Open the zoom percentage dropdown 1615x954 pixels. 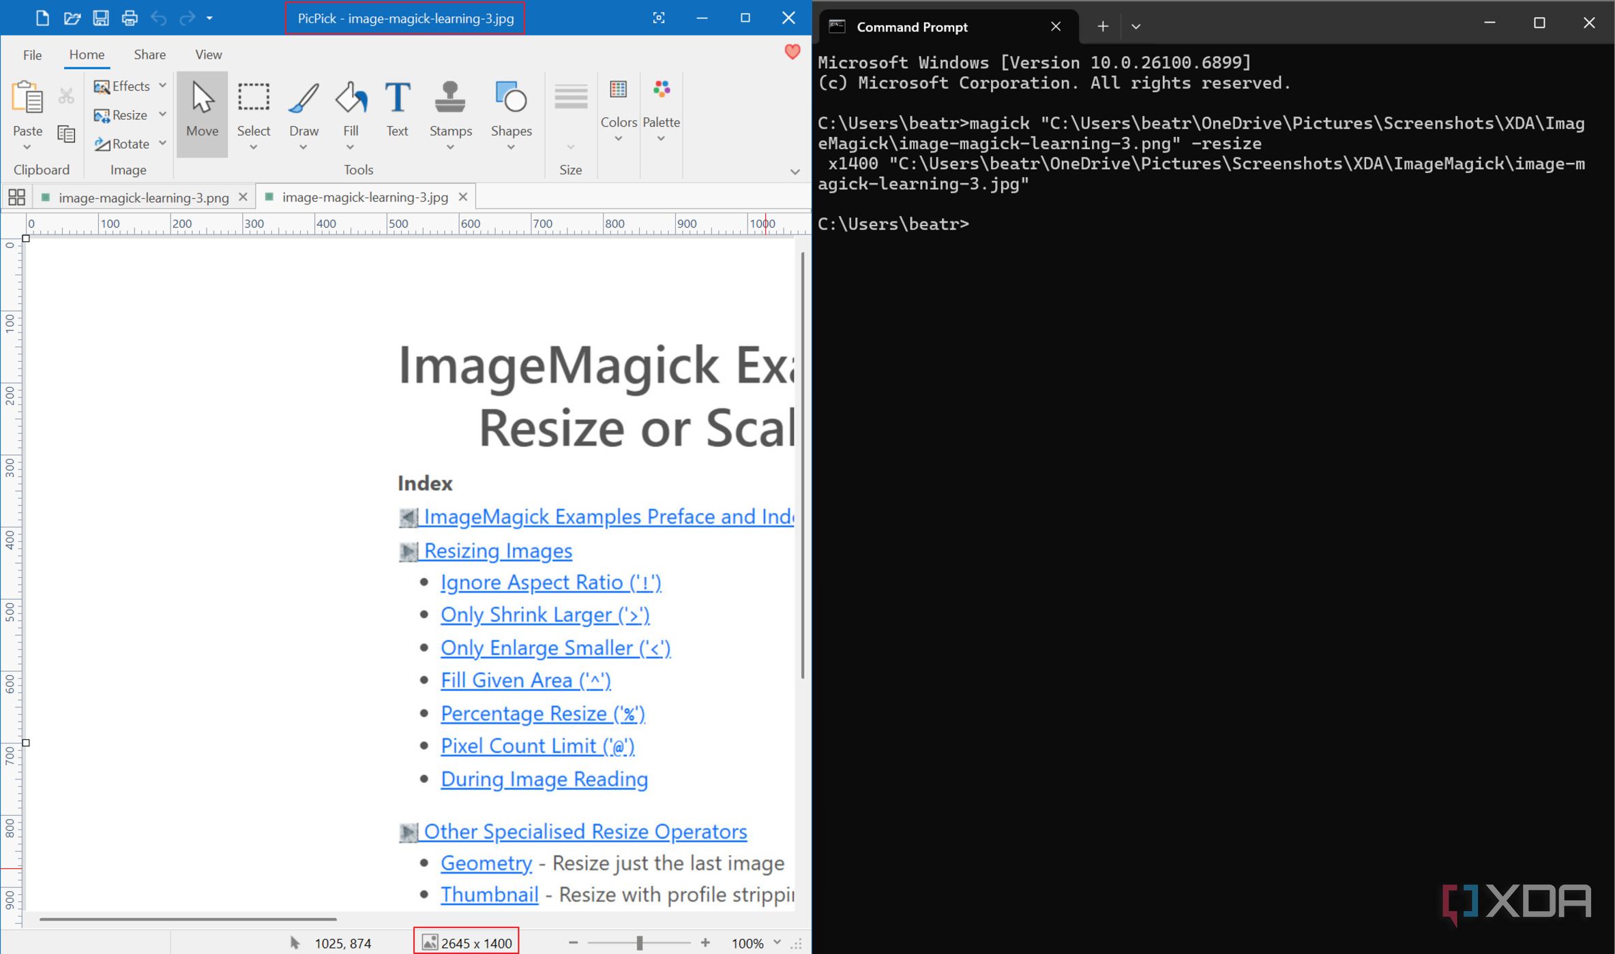click(x=777, y=942)
